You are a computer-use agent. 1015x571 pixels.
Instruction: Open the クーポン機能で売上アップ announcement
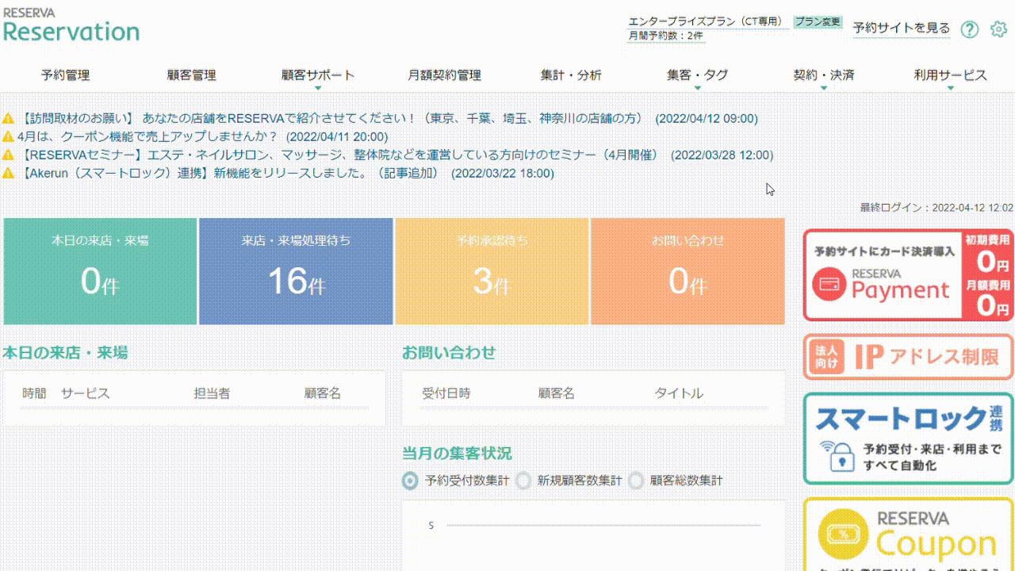[202, 136]
